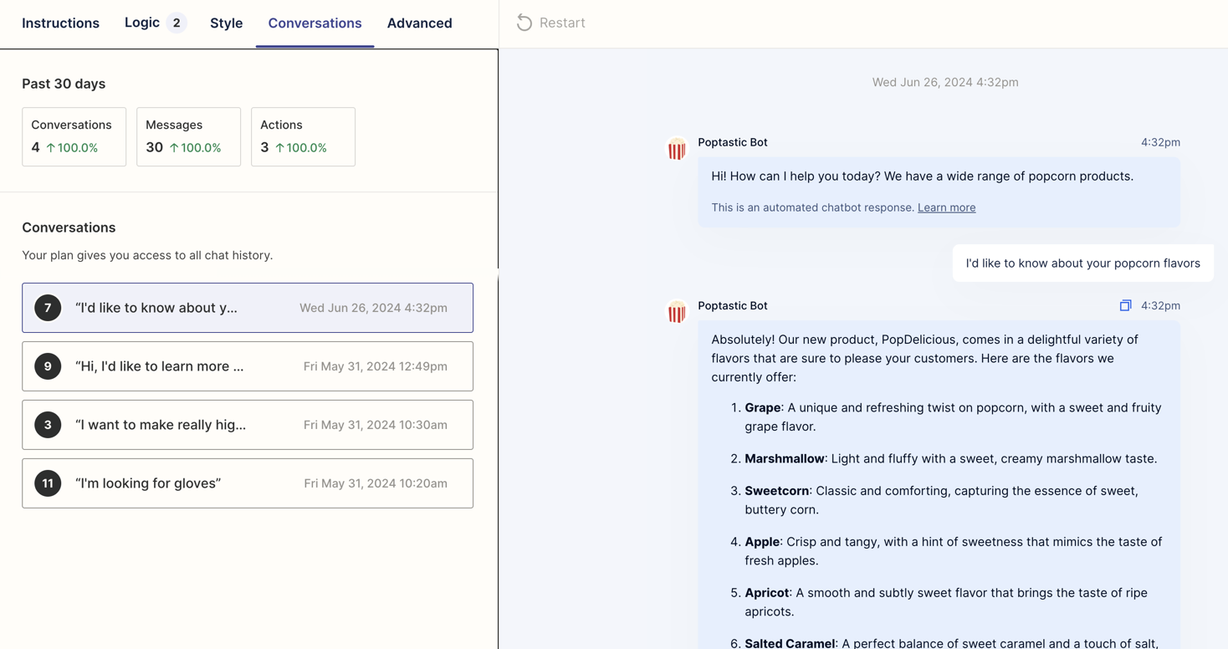This screenshot has width=1228, height=649.
Task: Click the popcorn avatar beside the flavors message
Action: tap(676, 312)
